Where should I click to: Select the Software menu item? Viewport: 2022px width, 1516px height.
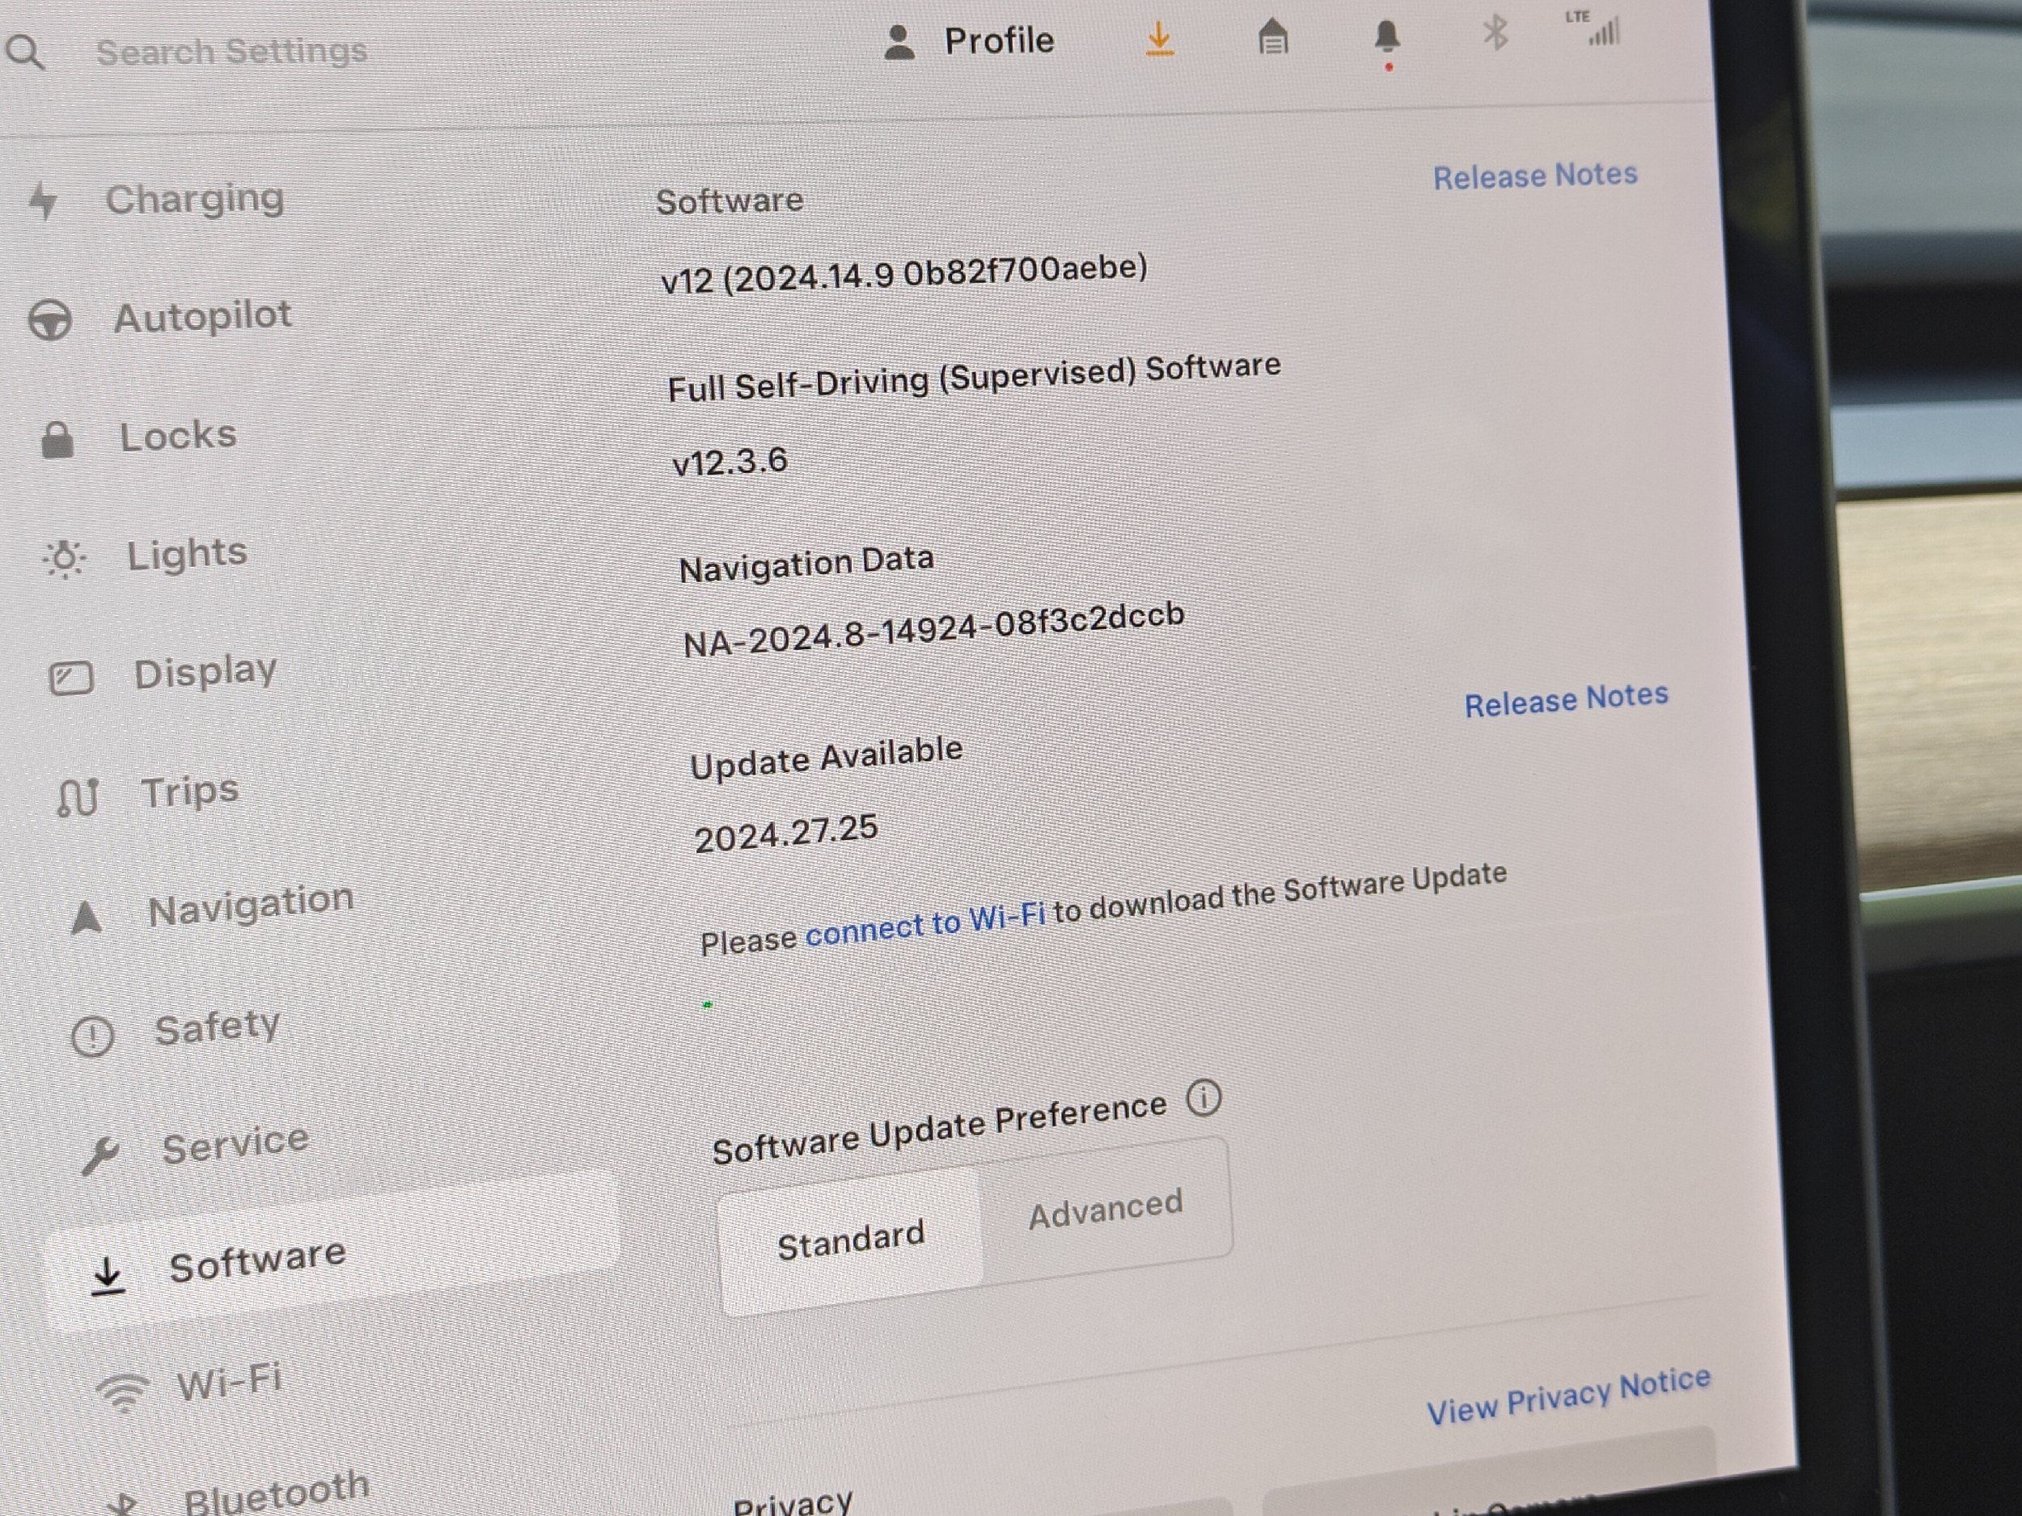332,1253
